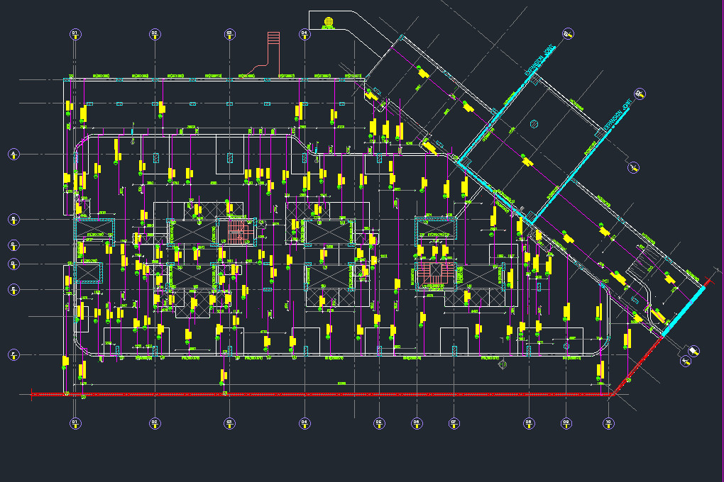Select row grid bubble C on the left
Viewport: 724px width, 482px height.
[x=14, y=245]
